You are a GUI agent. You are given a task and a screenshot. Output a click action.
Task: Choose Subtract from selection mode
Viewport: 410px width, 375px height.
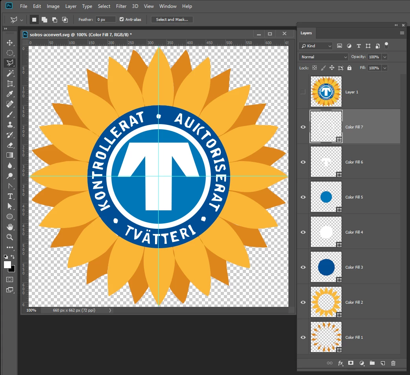click(x=55, y=20)
